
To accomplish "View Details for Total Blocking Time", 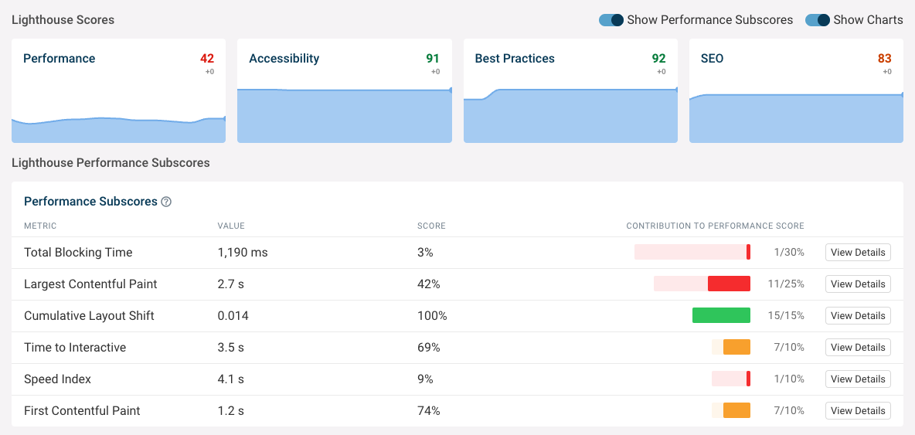I will tap(858, 253).
